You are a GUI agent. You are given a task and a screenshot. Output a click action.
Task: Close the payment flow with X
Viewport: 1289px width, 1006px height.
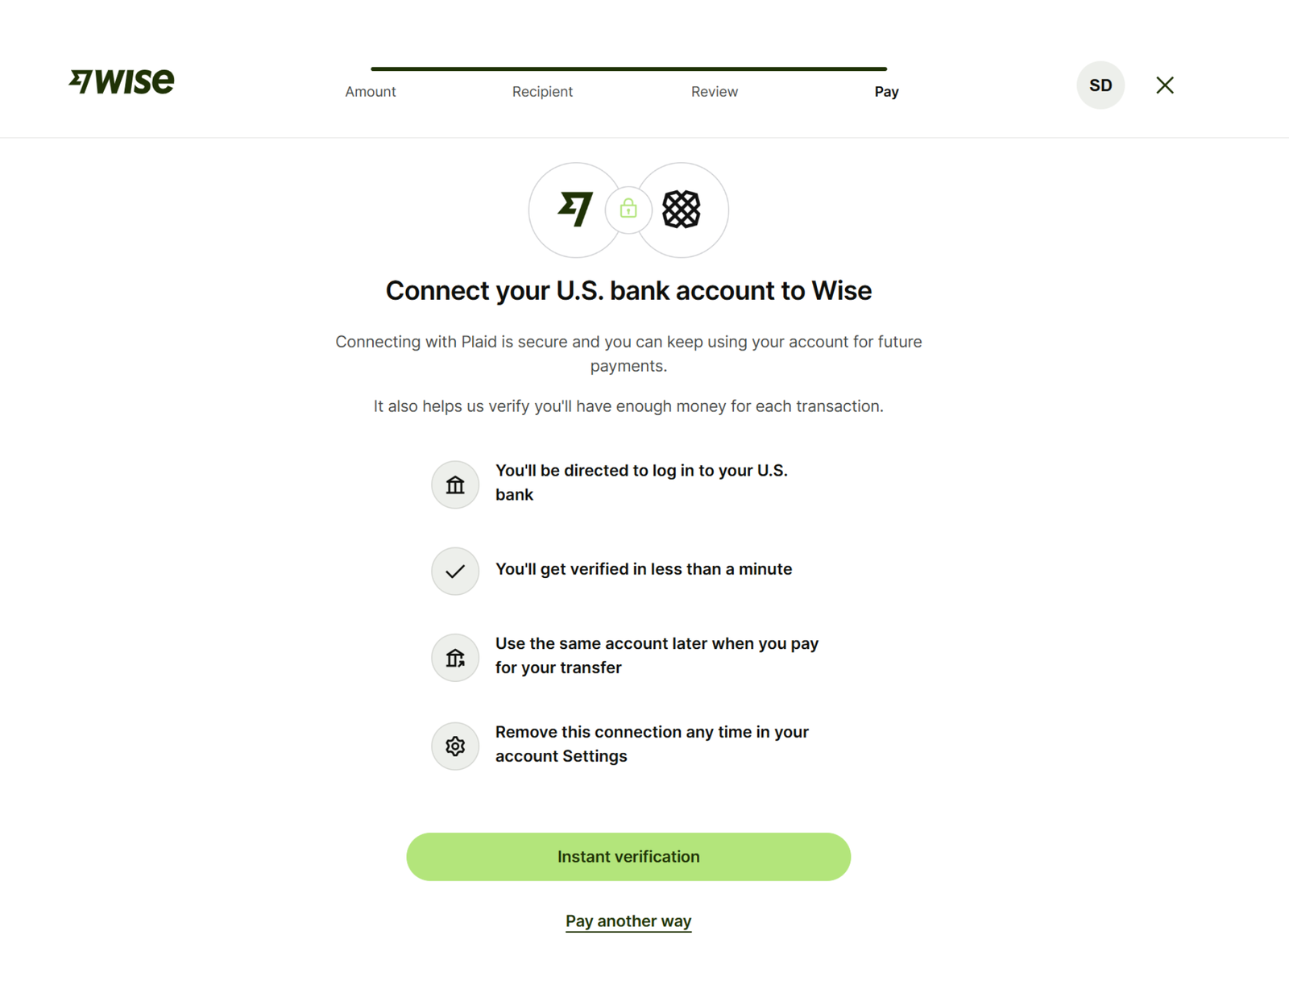coord(1164,85)
